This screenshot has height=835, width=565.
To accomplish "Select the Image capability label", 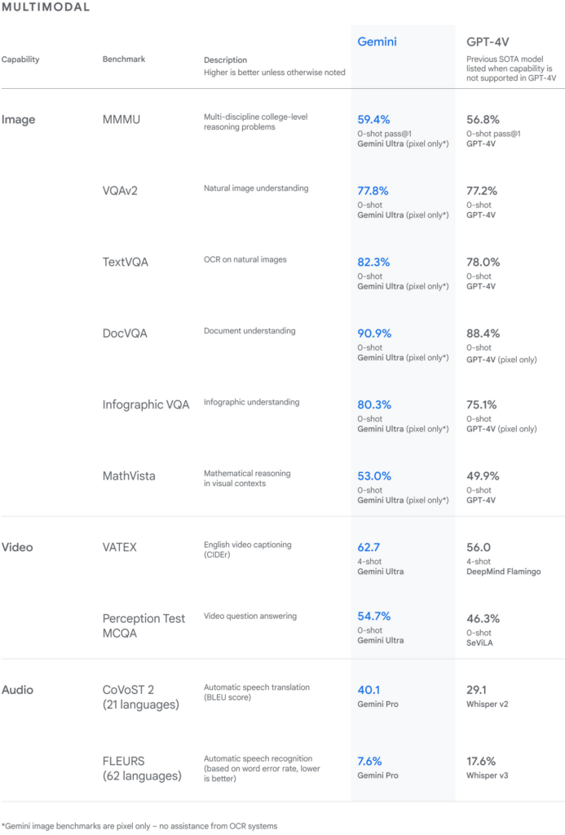I will click(x=19, y=120).
